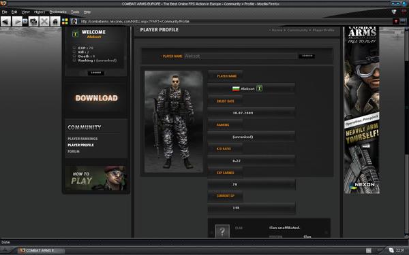This screenshot has width=409, height=255.
Task: Click the (unranked) ranking value in profile
Action: point(243,137)
